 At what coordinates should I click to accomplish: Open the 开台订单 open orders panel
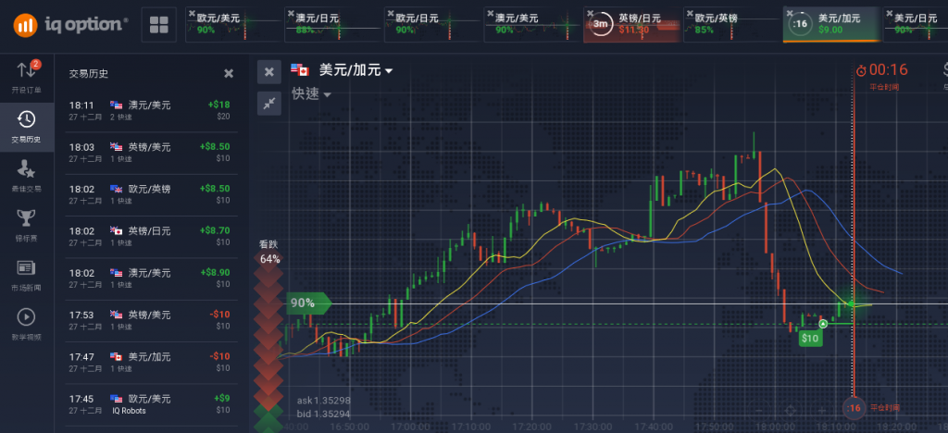tap(26, 77)
